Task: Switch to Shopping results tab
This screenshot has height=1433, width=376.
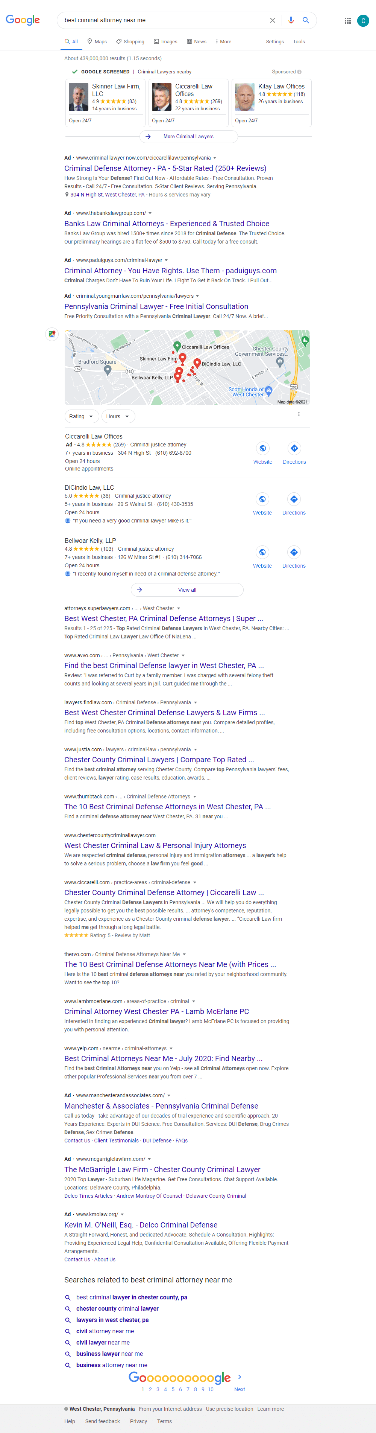Action: click(x=130, y=42)
